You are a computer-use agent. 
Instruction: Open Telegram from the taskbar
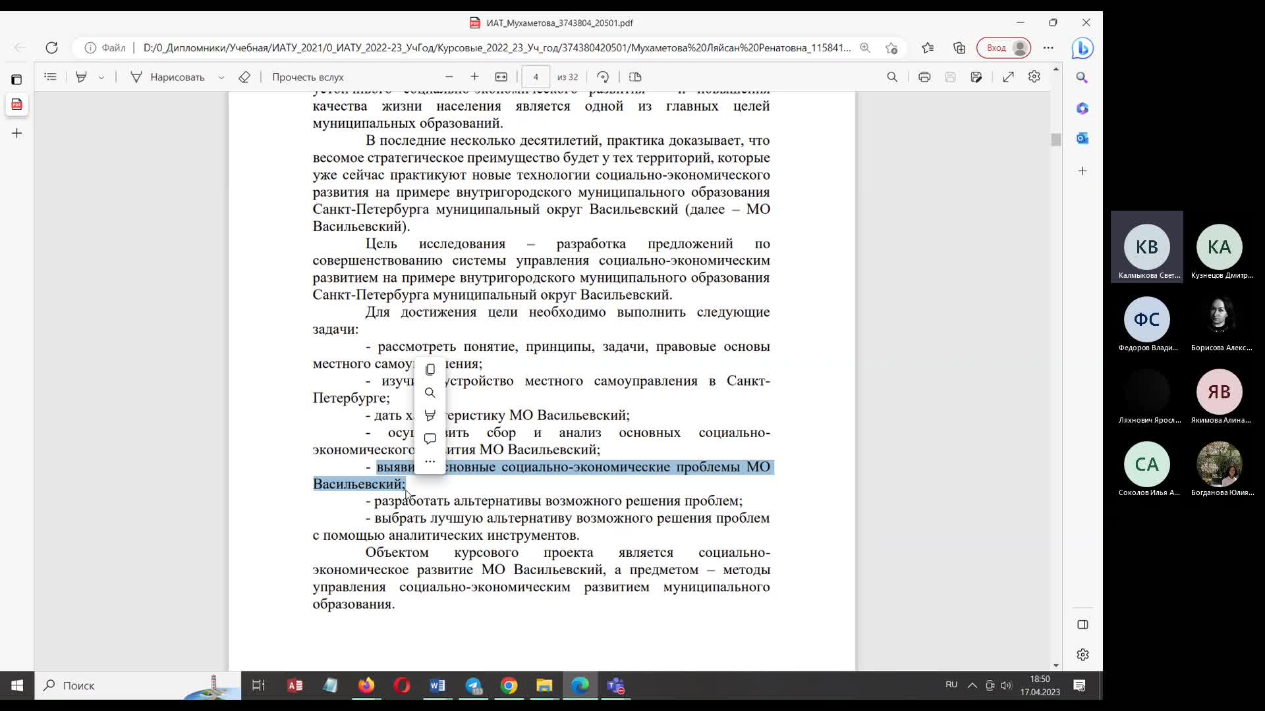(x=474, y=685)
